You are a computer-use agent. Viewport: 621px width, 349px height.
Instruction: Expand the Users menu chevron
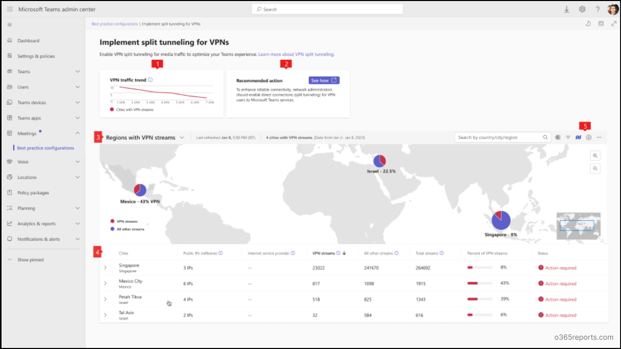click(x=77, y=87)
